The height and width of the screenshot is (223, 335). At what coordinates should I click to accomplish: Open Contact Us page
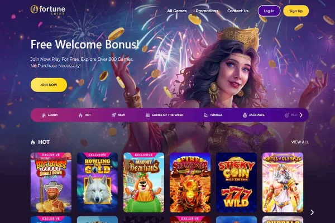coord(238,11)
